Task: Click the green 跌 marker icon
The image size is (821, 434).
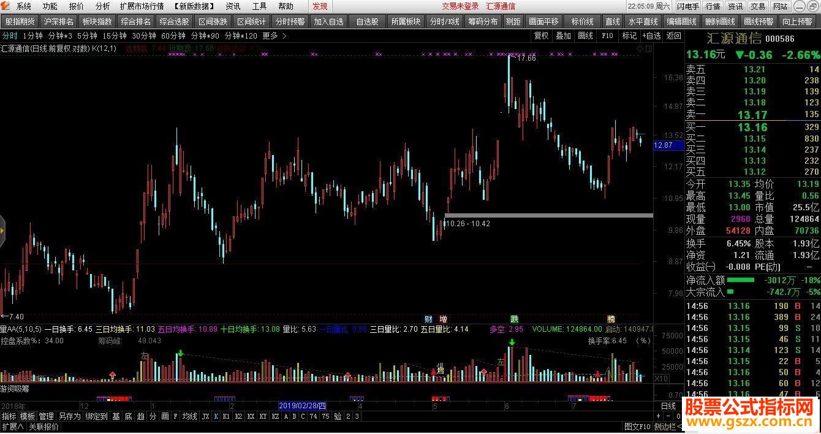Action: pos(515,319)
